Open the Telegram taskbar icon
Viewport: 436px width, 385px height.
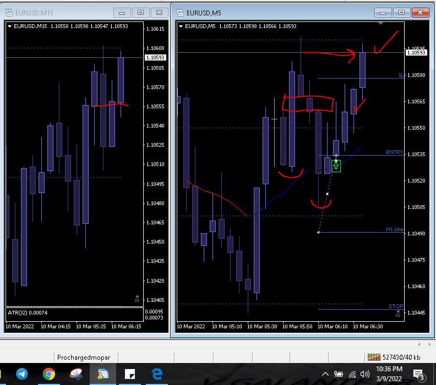pos(21,373)
